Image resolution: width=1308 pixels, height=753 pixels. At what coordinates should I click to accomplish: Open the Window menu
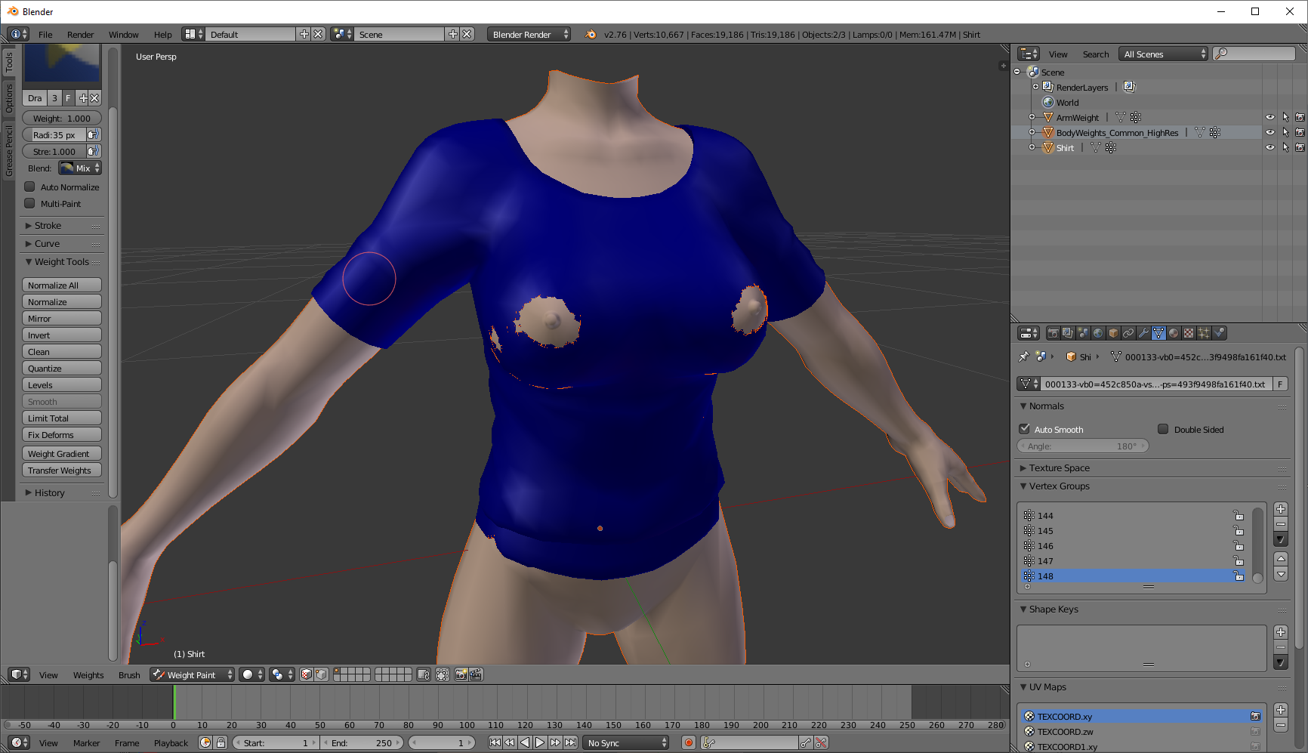coord(123,34)
